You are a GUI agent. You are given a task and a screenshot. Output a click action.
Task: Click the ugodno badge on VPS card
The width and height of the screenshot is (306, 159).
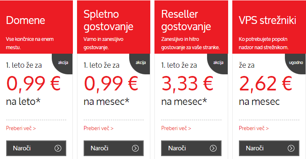click(296, 63)
